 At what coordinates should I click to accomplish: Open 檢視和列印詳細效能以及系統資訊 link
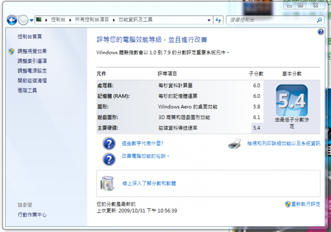284,143
